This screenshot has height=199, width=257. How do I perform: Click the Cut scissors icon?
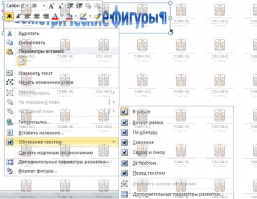click(x=10, y=33)
